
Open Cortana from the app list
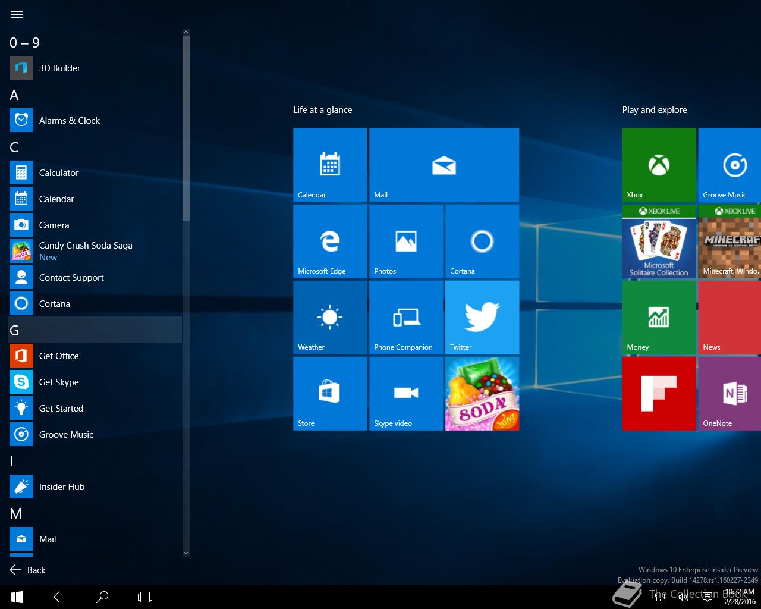[95, 303]
